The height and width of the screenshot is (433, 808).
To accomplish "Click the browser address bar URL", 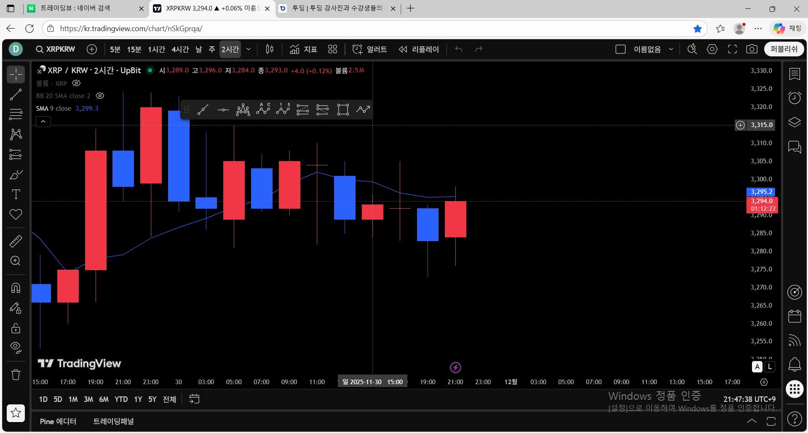I will click(x=131, y=29).
